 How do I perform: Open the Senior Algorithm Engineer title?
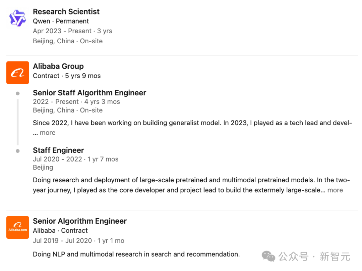(x=80, y=221)
